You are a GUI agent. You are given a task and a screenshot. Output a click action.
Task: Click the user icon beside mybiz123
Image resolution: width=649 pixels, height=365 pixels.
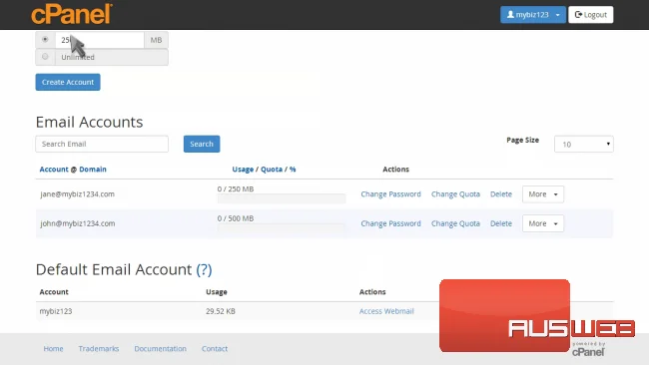click(x=510, y=15)
